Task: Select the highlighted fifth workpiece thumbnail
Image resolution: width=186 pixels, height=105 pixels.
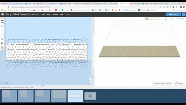Action: pyautogui.click(x=75, y=96)
